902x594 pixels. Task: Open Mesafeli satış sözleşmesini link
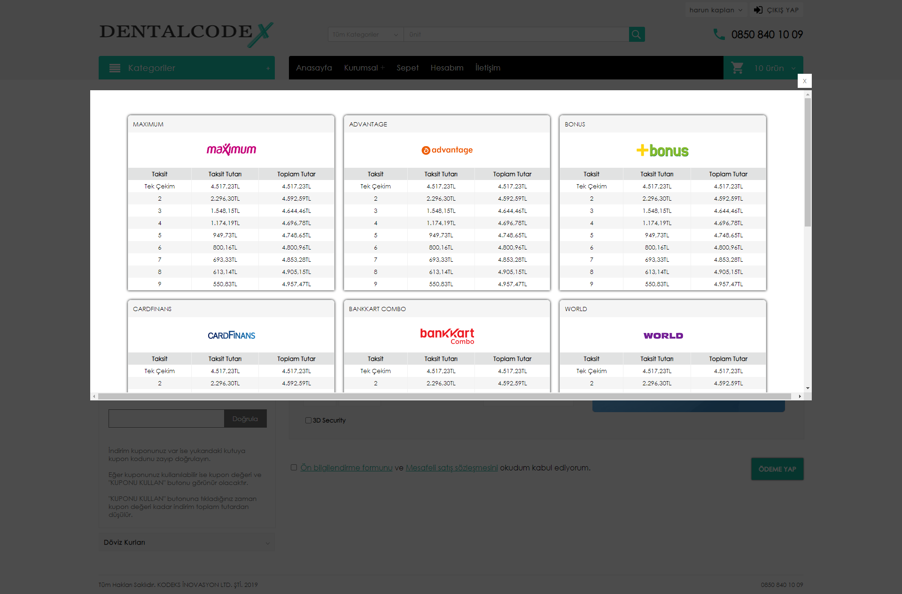point(451,468)
